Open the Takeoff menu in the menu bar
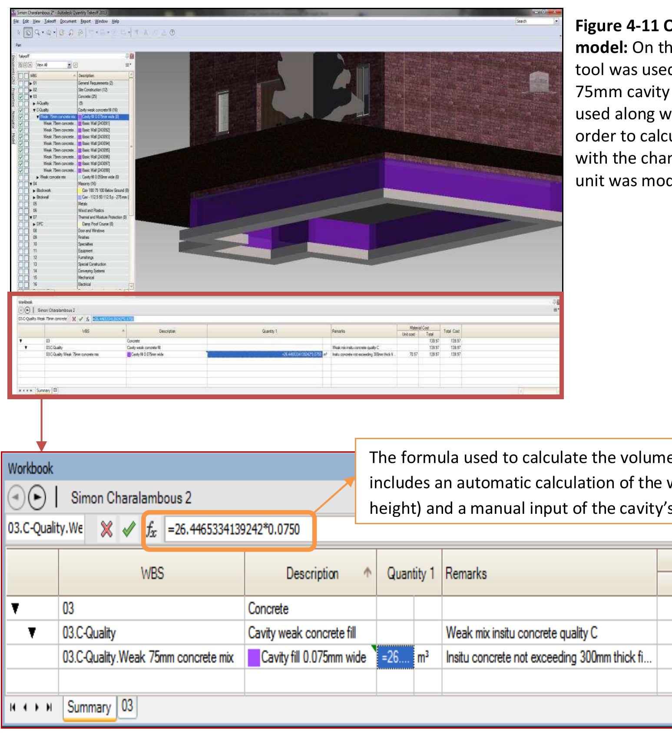 [50, 21]
